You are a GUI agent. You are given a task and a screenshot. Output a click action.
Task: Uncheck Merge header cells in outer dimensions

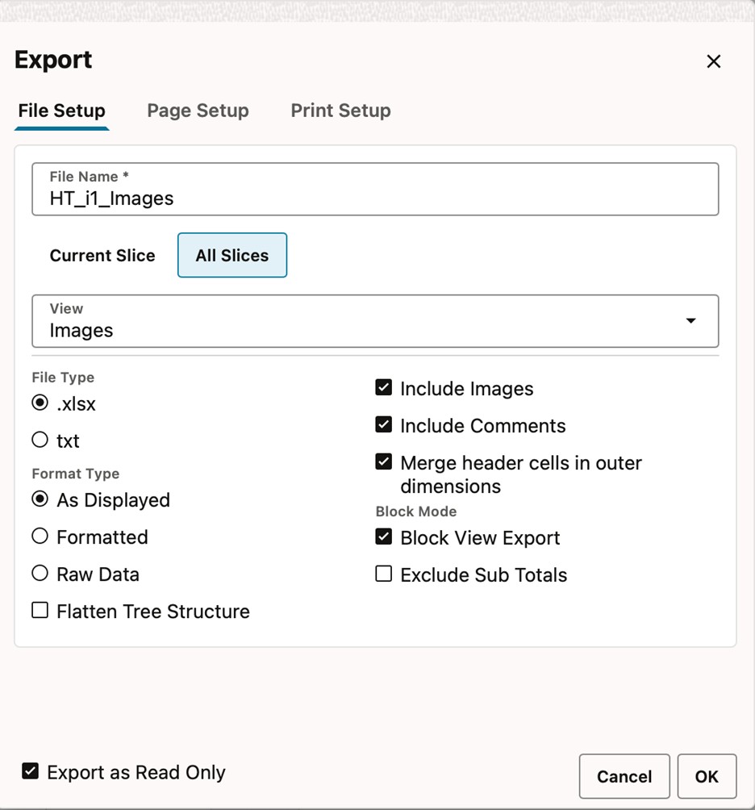click(383, 461)
